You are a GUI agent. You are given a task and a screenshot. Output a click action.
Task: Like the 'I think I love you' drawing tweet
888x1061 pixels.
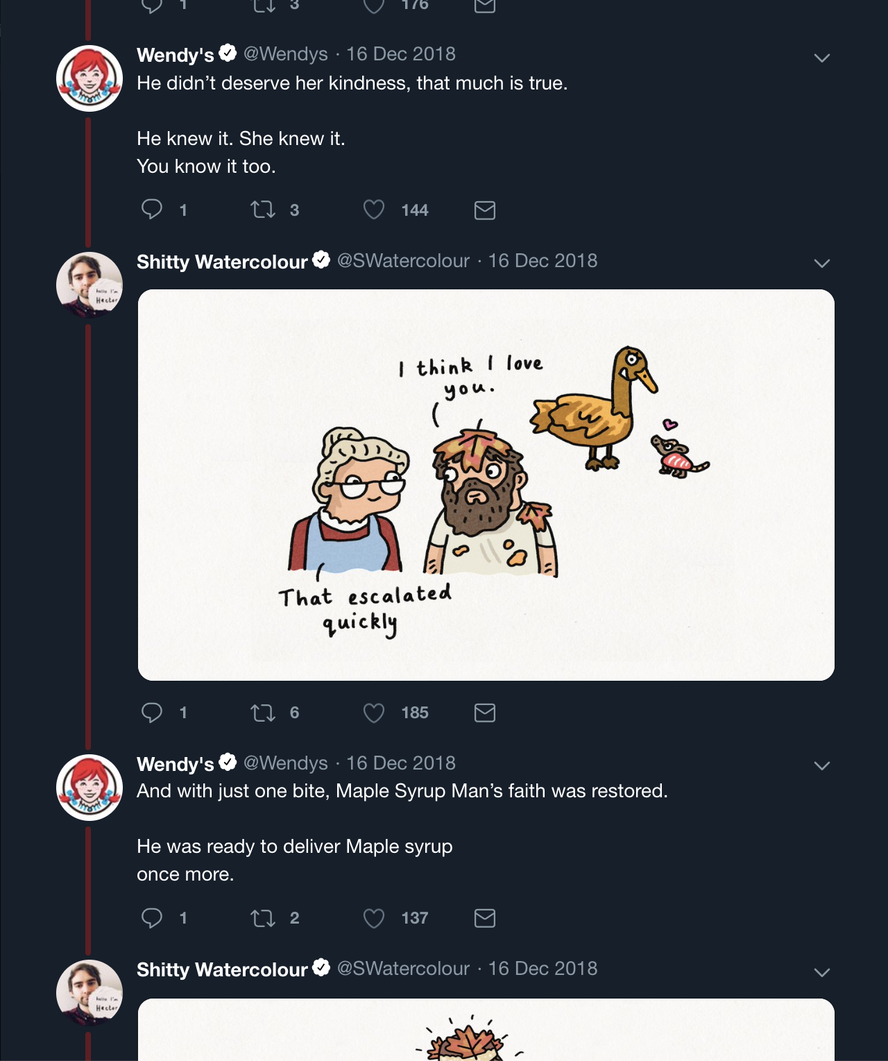(374, 713)
